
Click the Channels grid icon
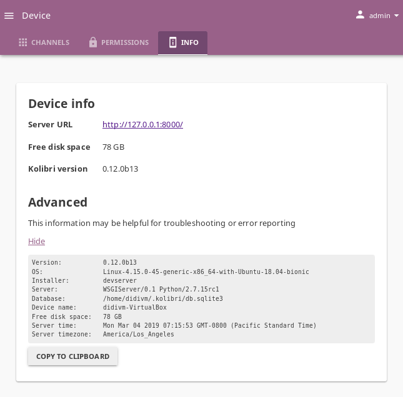(23, 42)
